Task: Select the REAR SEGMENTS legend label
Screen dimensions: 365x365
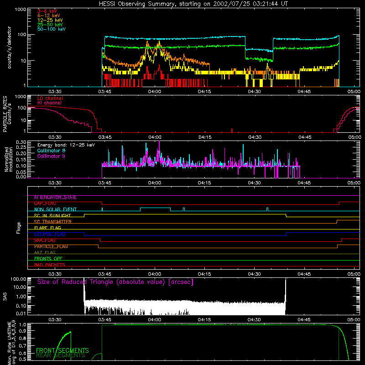Action: [x=61, y=355]
